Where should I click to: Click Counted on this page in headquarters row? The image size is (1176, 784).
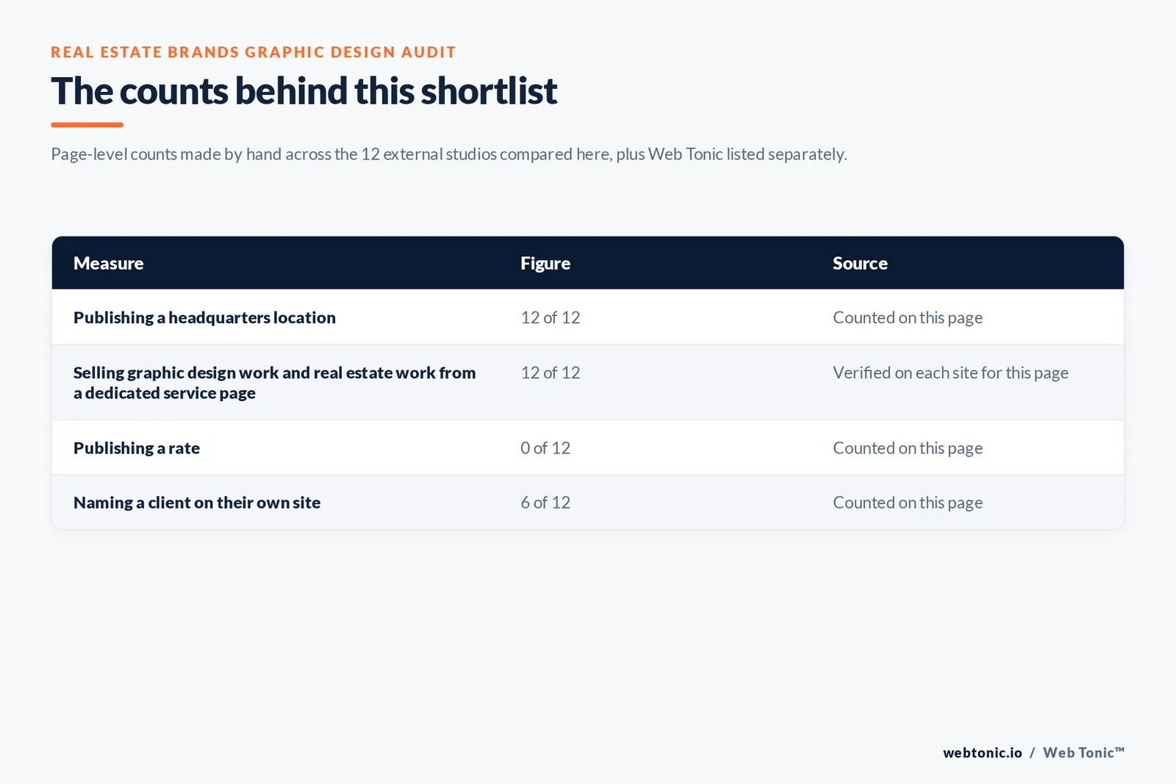(908, 318)
